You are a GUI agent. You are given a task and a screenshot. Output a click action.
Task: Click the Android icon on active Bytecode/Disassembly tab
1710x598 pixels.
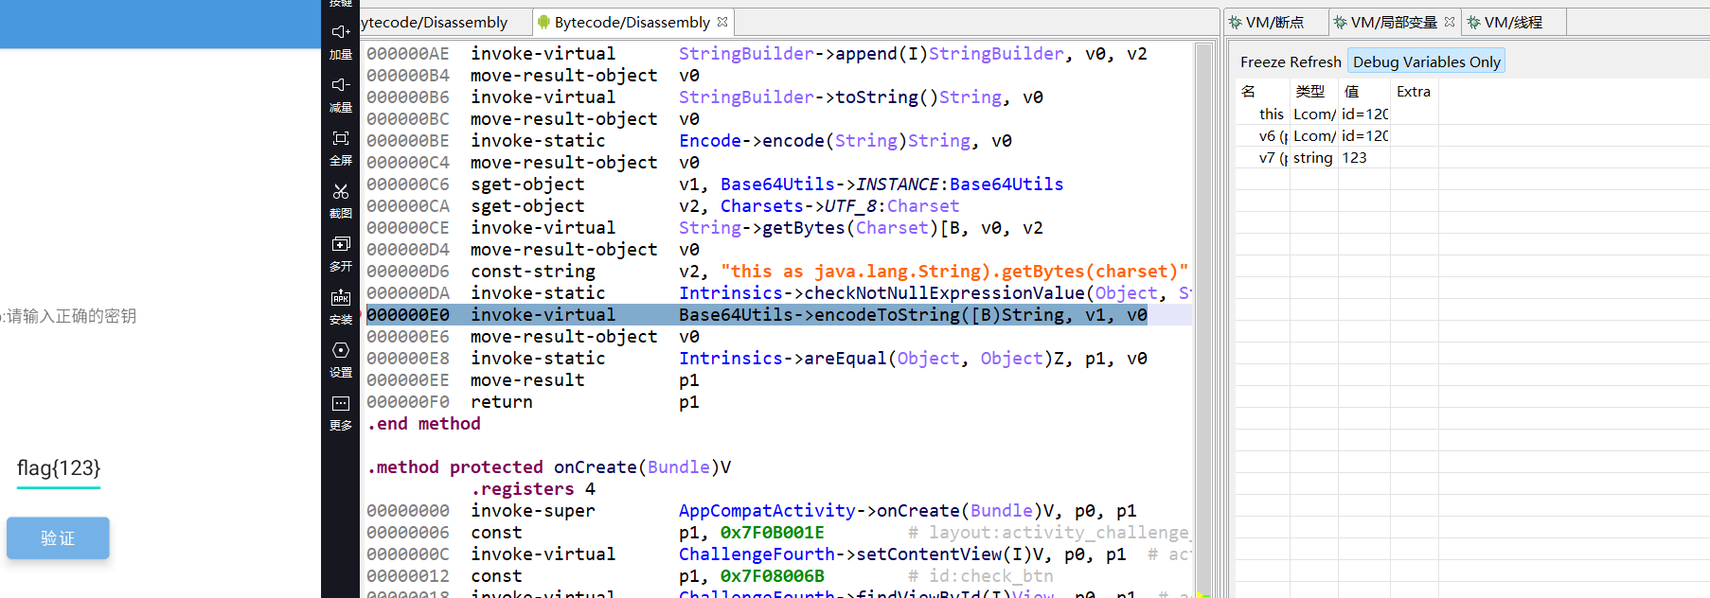(543, 22)
